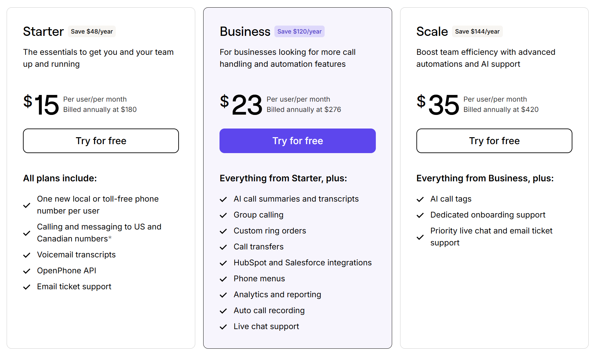Click checkmark next to Group calling
The height and width of the screenshot is (360, 596).
tap(223, 215)
